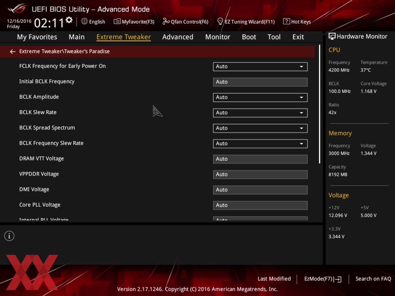This screenshot has height=296, width=395.
Task: Select the BCLK Slew Rate label
Action: click(38, 112)
